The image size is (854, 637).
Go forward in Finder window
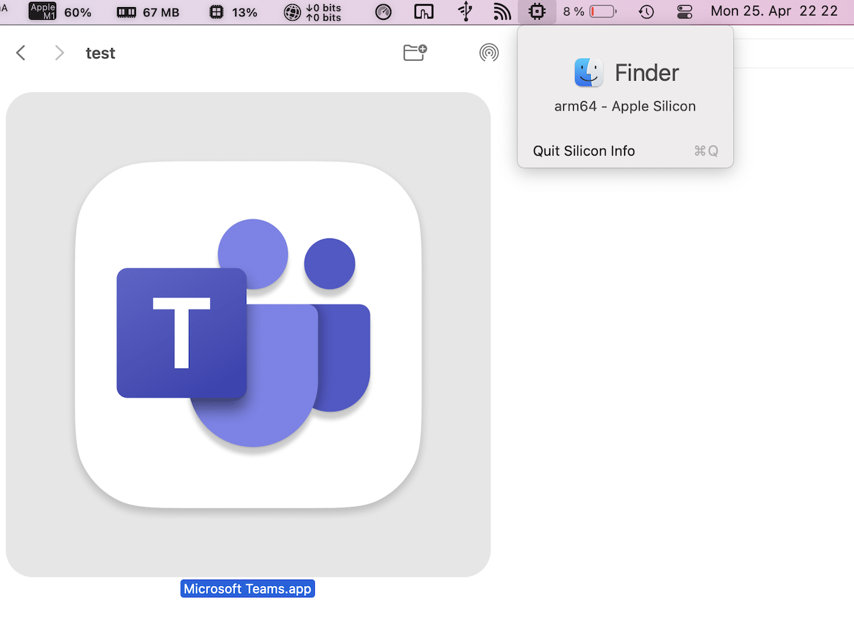59,53
